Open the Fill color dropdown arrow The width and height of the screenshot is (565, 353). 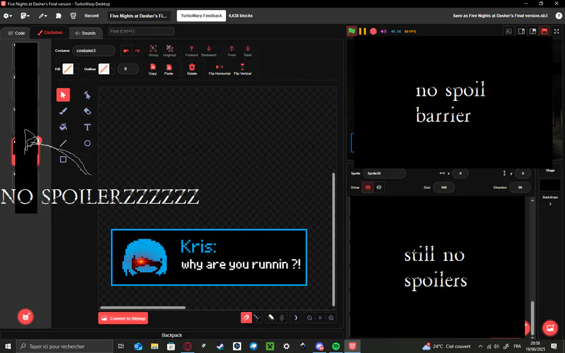(76, 69)
